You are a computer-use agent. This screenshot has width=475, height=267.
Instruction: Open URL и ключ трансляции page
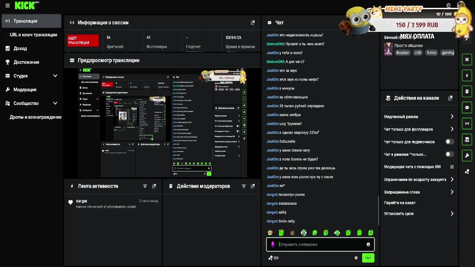coord(33,34)
